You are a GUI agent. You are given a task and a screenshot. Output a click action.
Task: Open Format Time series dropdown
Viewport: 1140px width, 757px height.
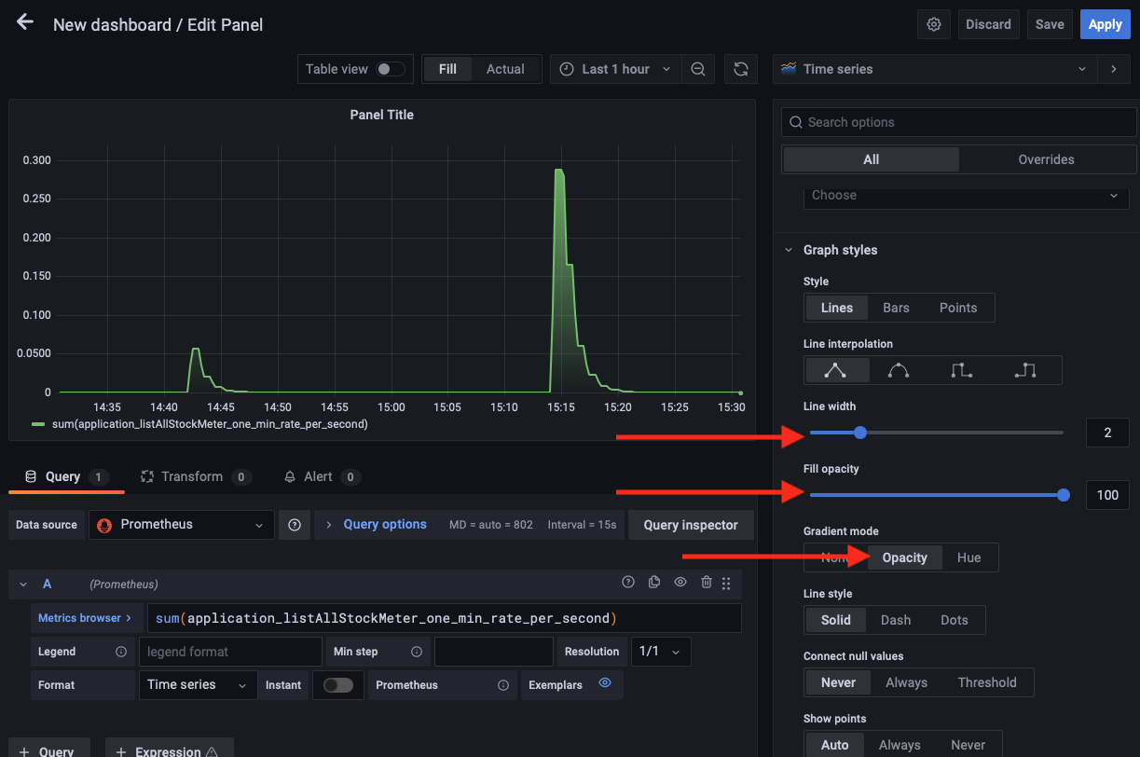coord(198,685)
